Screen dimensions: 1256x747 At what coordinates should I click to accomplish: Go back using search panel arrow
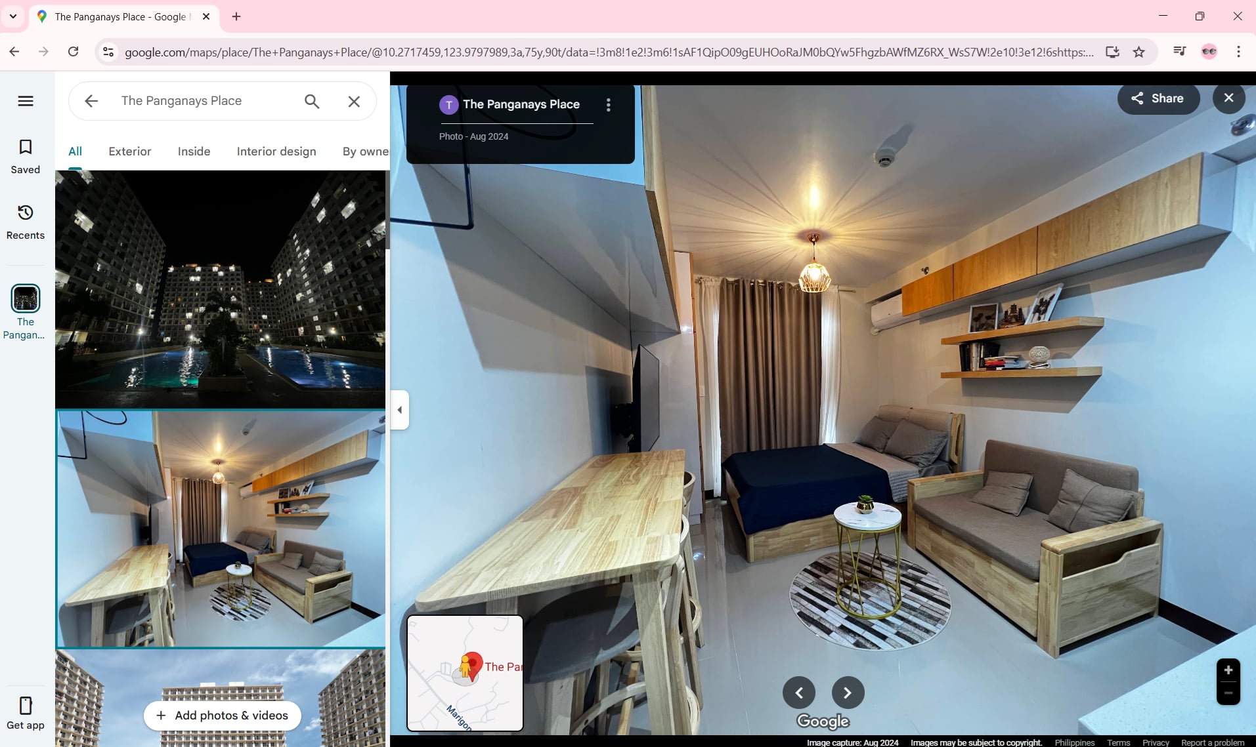coord(91,101)
